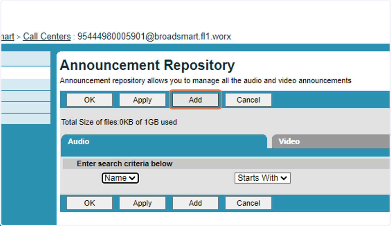The height and width of the screenshot is (226, 391).
Task: Click the bottom Cancel button
Action: (x=248, y=203)
